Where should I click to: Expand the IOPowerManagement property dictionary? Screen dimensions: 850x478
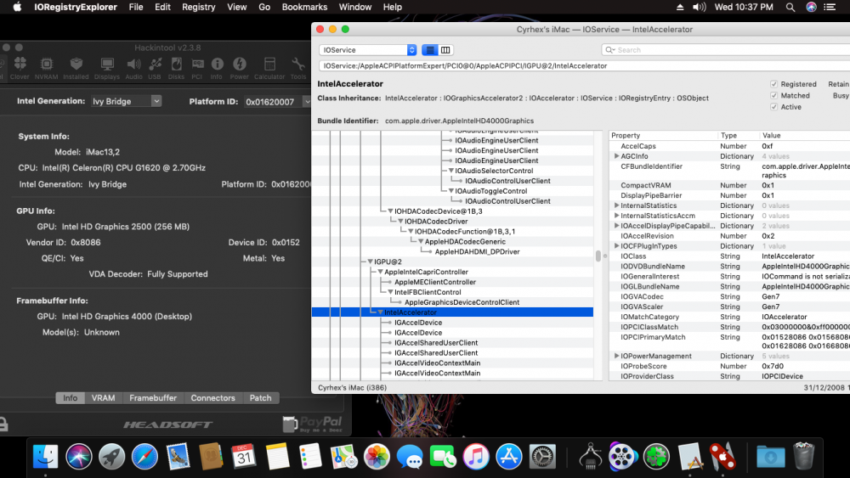coord(616,356)
